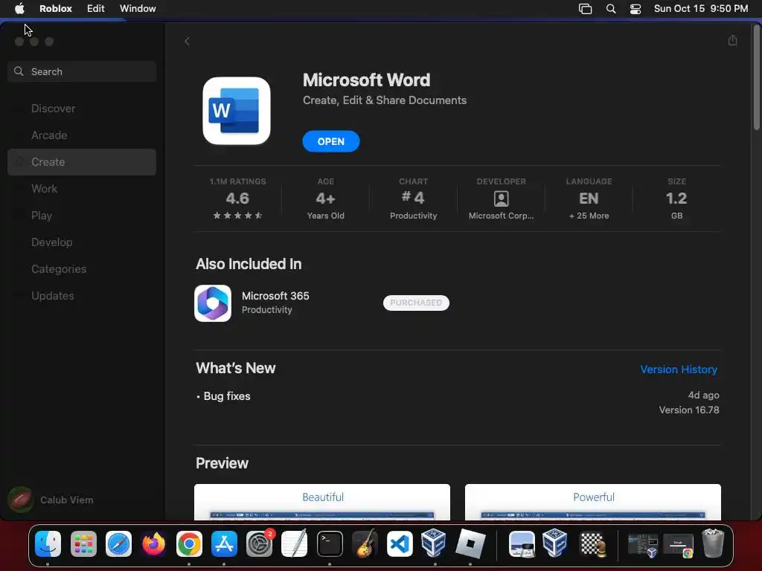The image size is (762, 571).
Task: Click the EN + 25 More language info
Action: pos(589,199)
